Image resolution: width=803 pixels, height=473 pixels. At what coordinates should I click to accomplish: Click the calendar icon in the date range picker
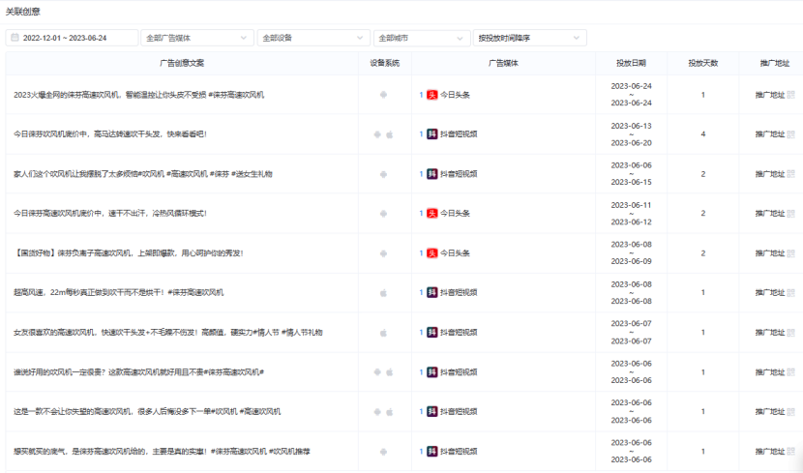click(15, 38)
